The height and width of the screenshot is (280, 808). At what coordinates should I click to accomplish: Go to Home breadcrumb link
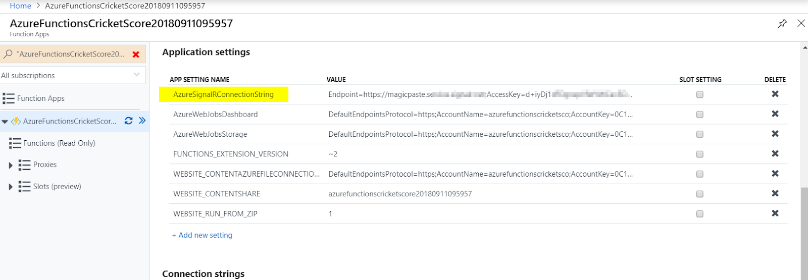pos(21,6)
